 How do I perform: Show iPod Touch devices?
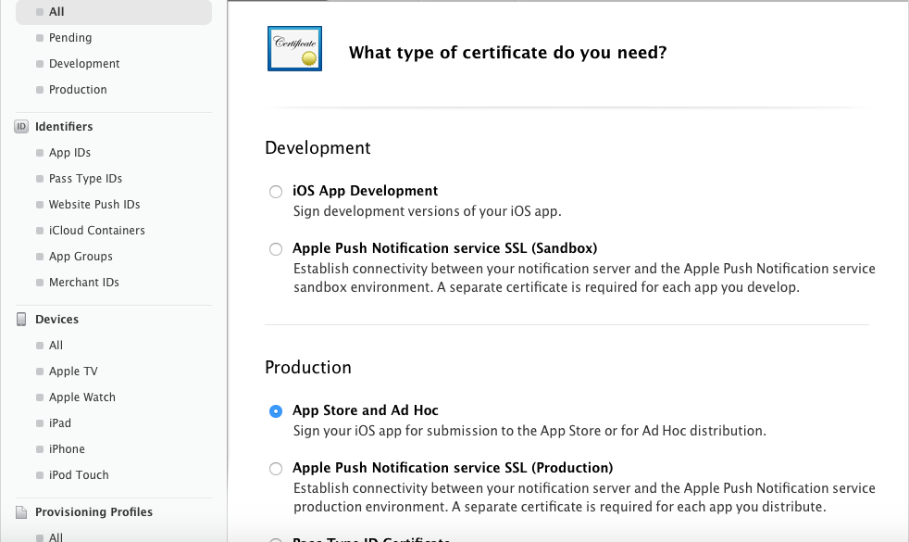(x=79, y=474)
